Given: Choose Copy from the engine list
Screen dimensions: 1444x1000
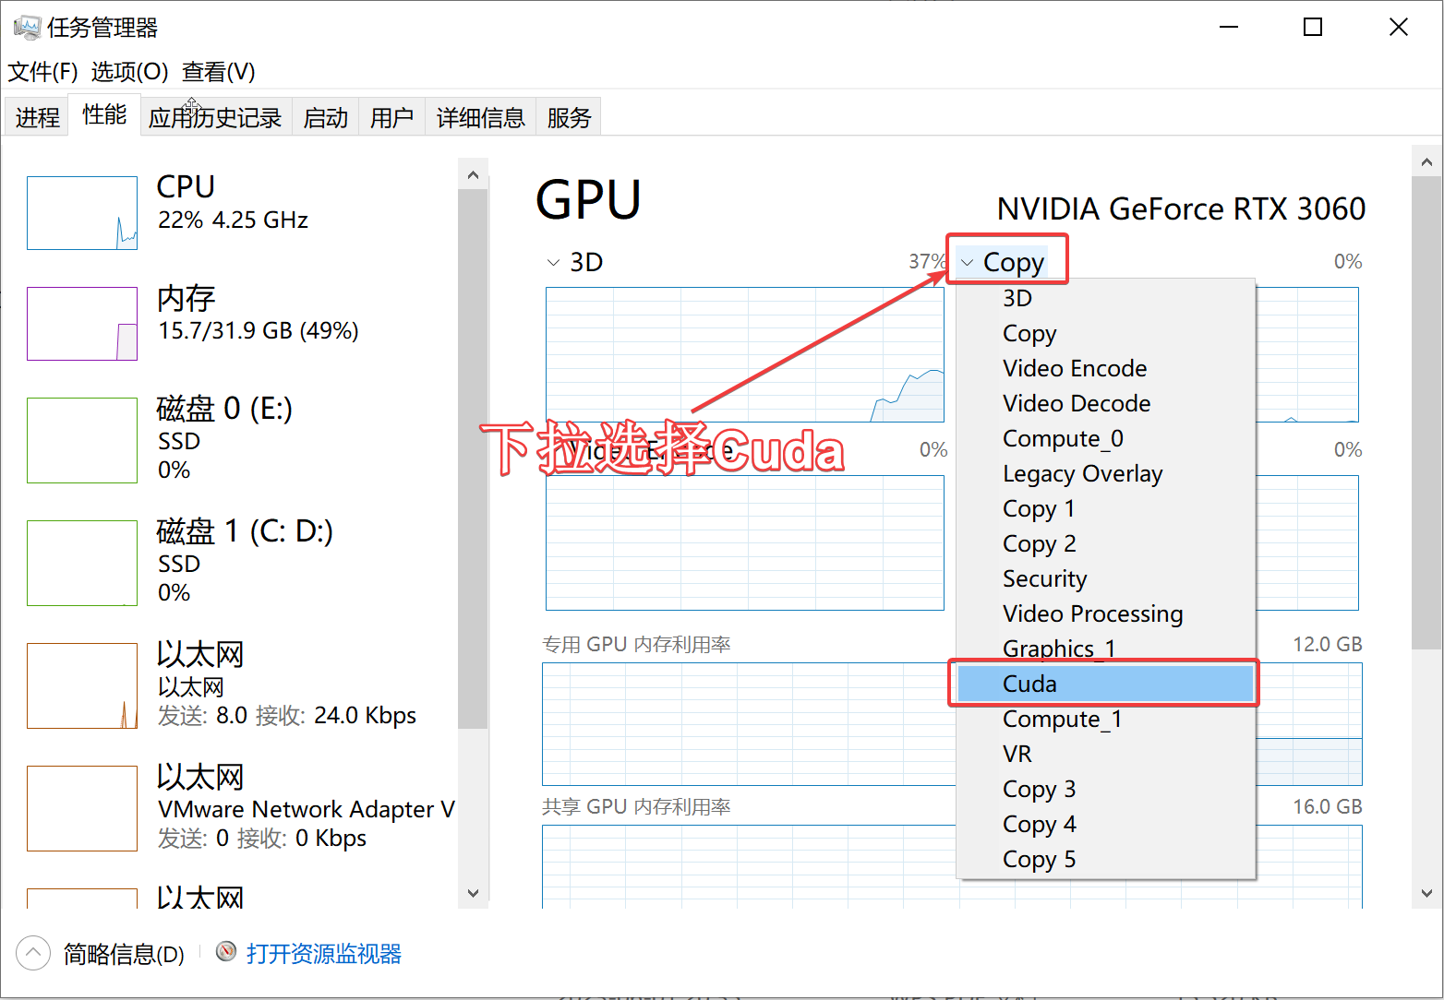Looking at the screenshot, I should (1106, 333).
